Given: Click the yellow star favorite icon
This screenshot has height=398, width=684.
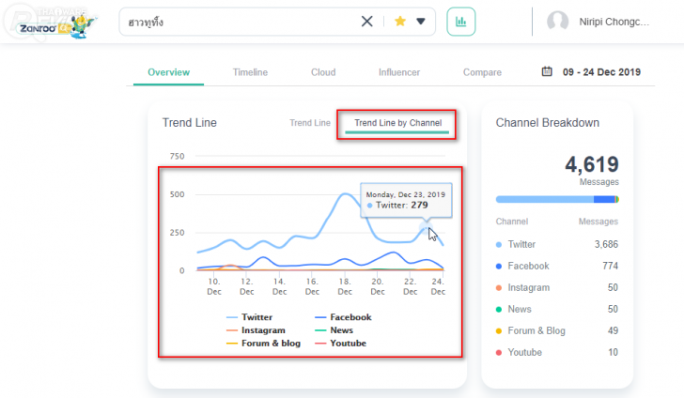Looking at the screenshot, I should [x=400, y=22].
